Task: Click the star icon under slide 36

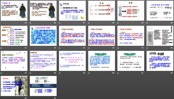Action: click(x=147, y=48)
